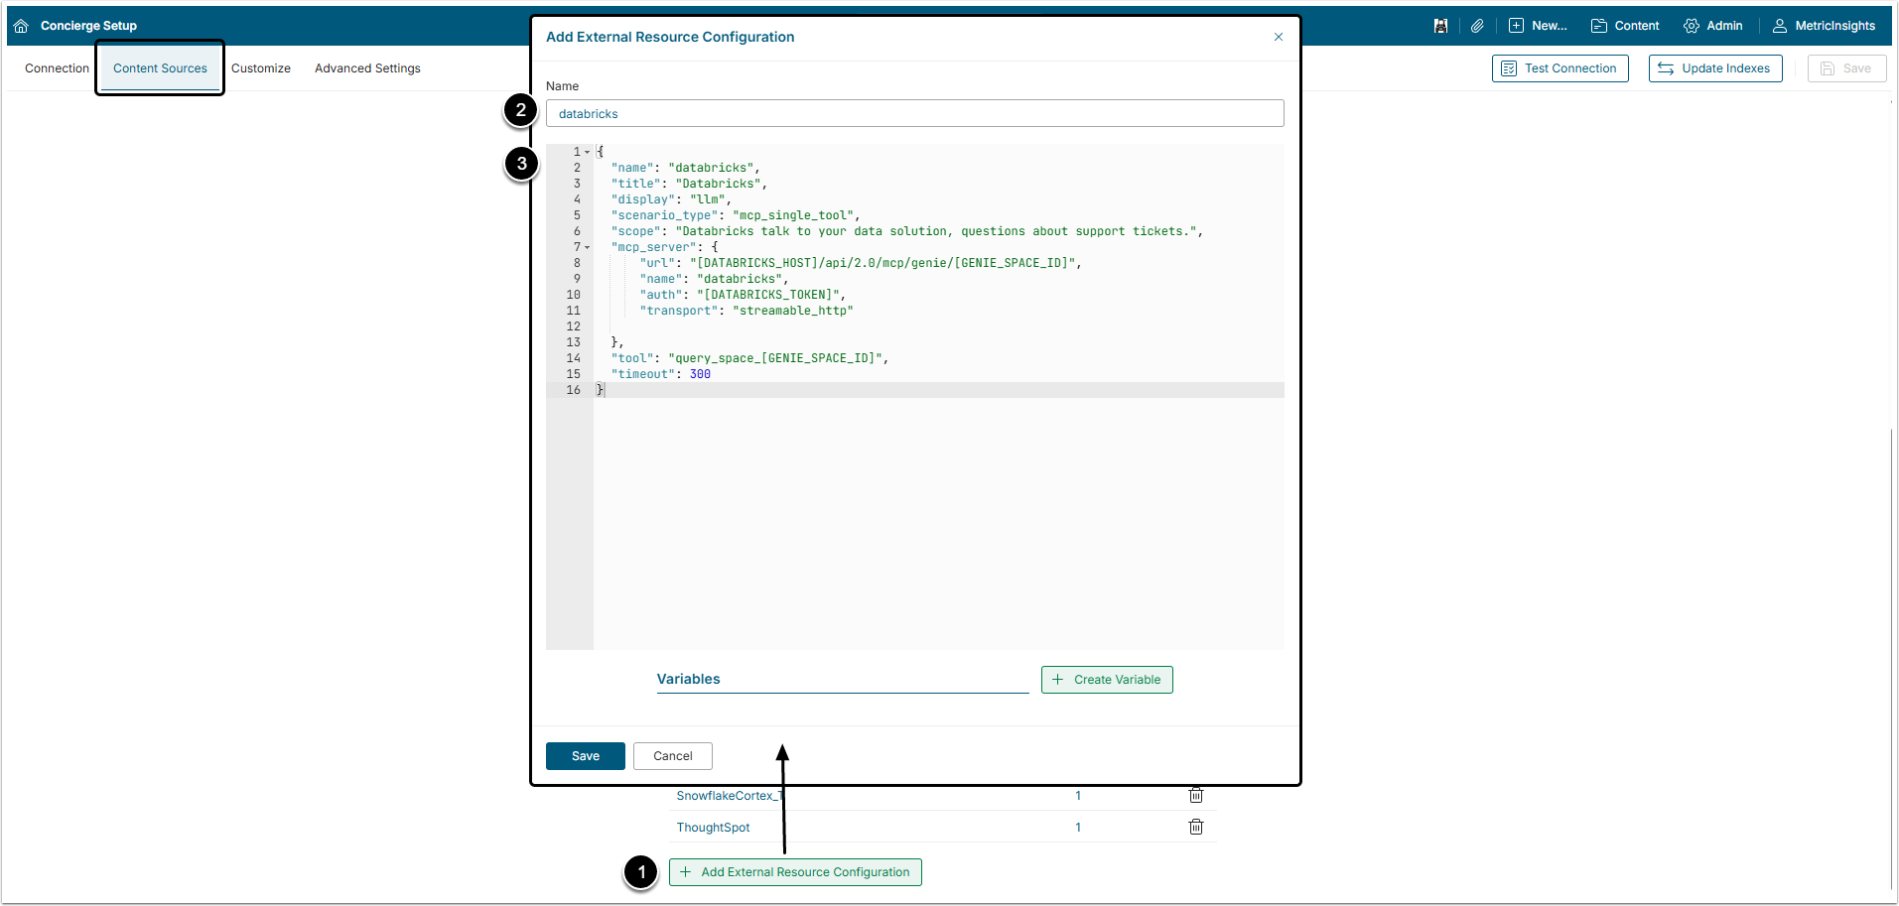
Task: Click the bookmark icon in top bar
Action: pyautogui.click(x=1440, y=26)
